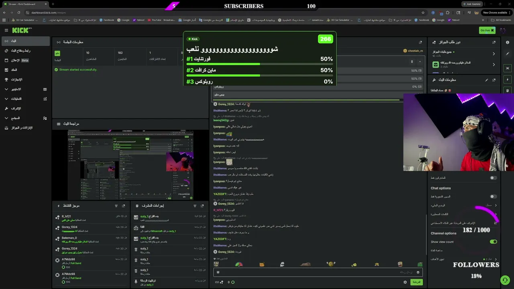The height and width of the screenshot is (289, 514).
Task: Toggle the المشتركون فقط subscribers-only switch
Action: 494,178
